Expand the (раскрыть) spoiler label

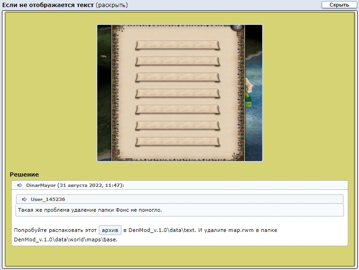[x=111, y=5]
